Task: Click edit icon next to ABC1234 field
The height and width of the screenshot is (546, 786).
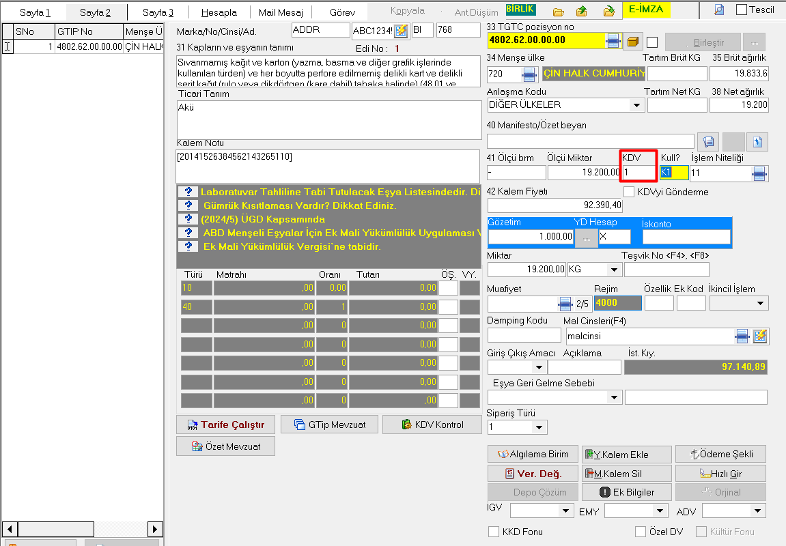Action: tap(401, 31)
